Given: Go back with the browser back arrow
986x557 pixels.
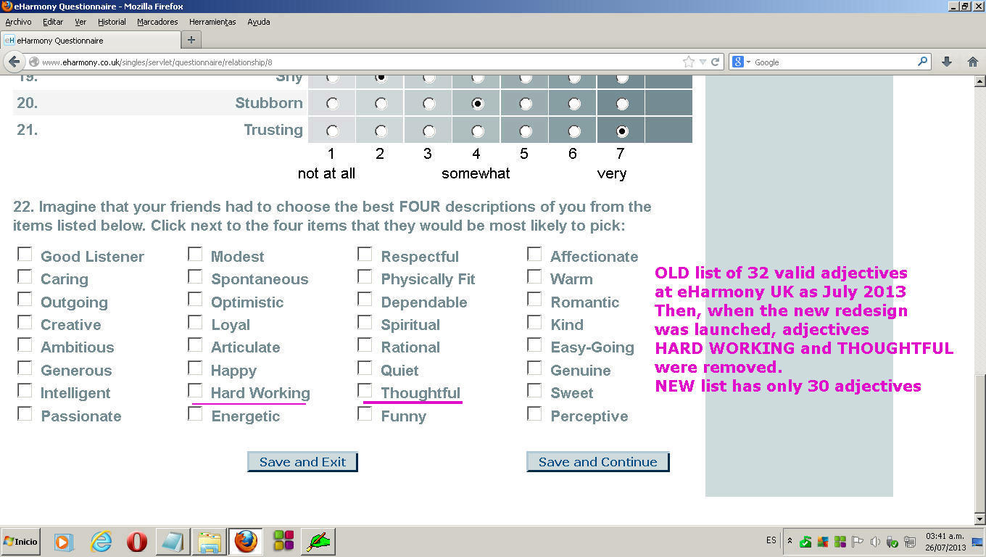Looking at the screenshot, I should pyautogui.click(x=14, y=62).
